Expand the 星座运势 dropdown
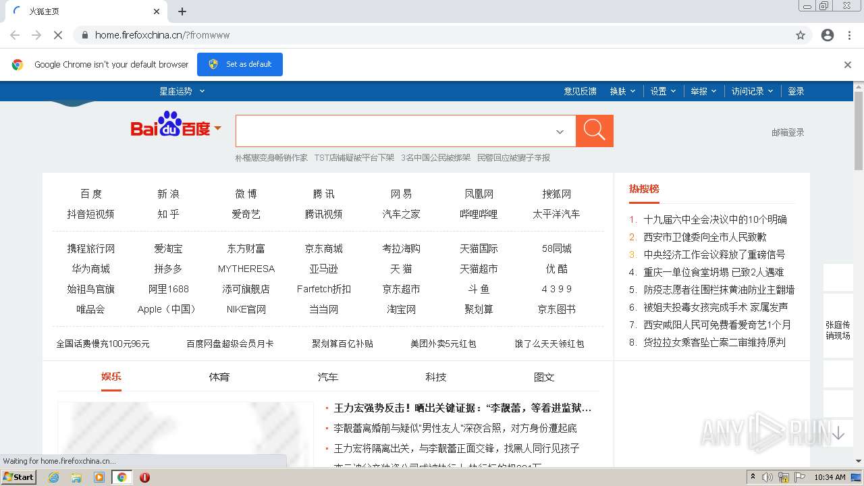Image resolution: width=864 pixels, height=486 pixels. [x=182, y=91]
